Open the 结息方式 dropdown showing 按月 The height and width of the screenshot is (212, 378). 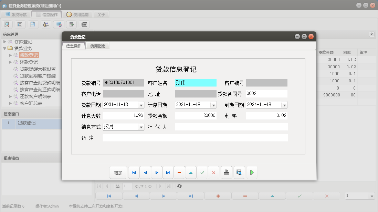141,127
